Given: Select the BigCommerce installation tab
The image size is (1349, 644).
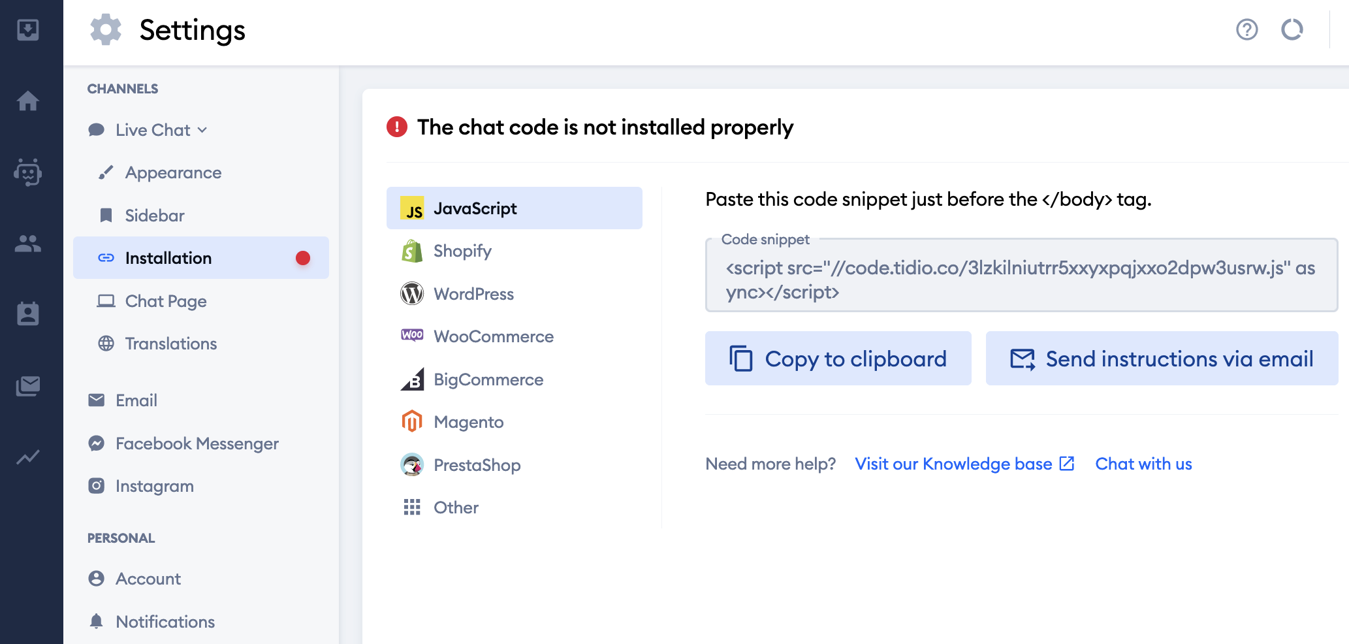Looking at the screenshot, I should click(515, 379).
